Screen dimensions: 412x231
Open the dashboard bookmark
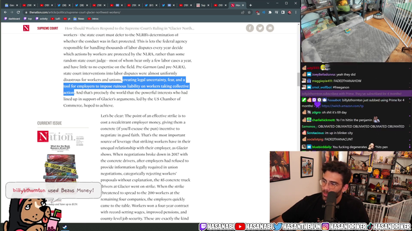[12, 19]
